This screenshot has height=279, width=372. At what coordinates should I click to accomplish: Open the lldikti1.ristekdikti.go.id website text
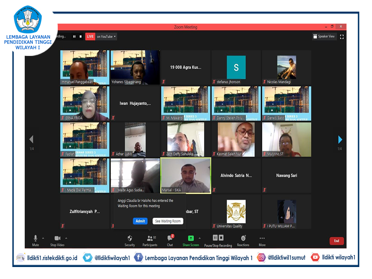tap(52, 258)
